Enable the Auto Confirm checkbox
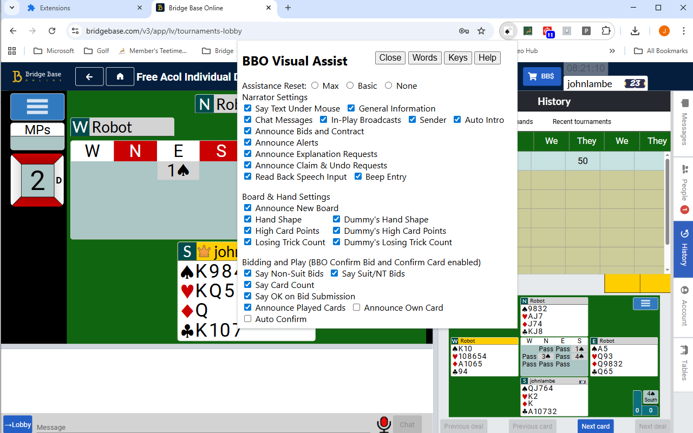Viewport: 693px width, 433px height. 247,319
